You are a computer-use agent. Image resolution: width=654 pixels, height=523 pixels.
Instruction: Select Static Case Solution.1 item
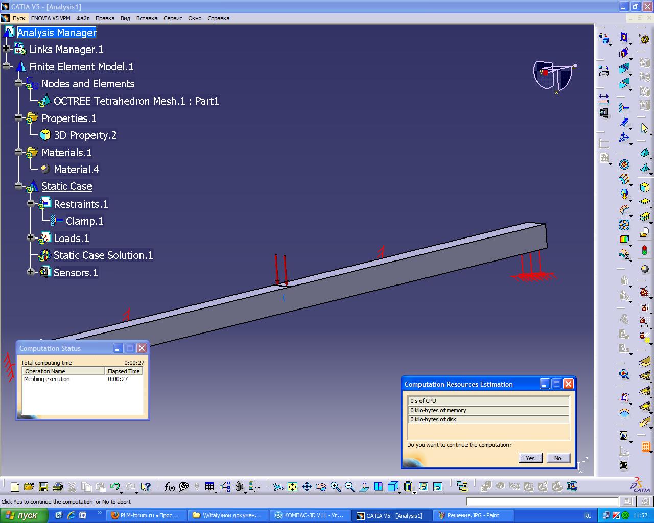tap(103, 255)
